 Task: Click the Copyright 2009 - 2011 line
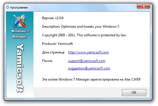click(84, 35)
